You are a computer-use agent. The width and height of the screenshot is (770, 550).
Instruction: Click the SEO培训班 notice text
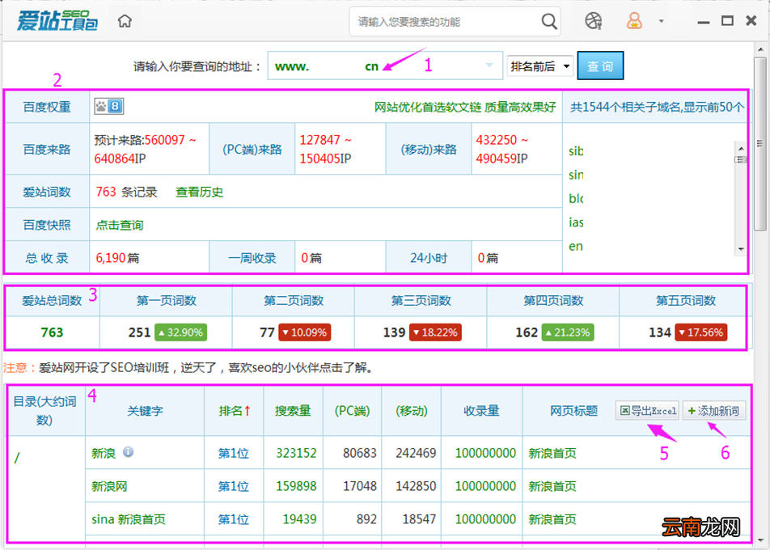(205, 367)
